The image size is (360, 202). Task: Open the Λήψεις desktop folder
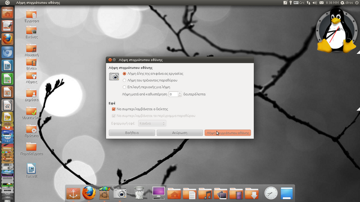pyautogui.click(x=31, y=77)
